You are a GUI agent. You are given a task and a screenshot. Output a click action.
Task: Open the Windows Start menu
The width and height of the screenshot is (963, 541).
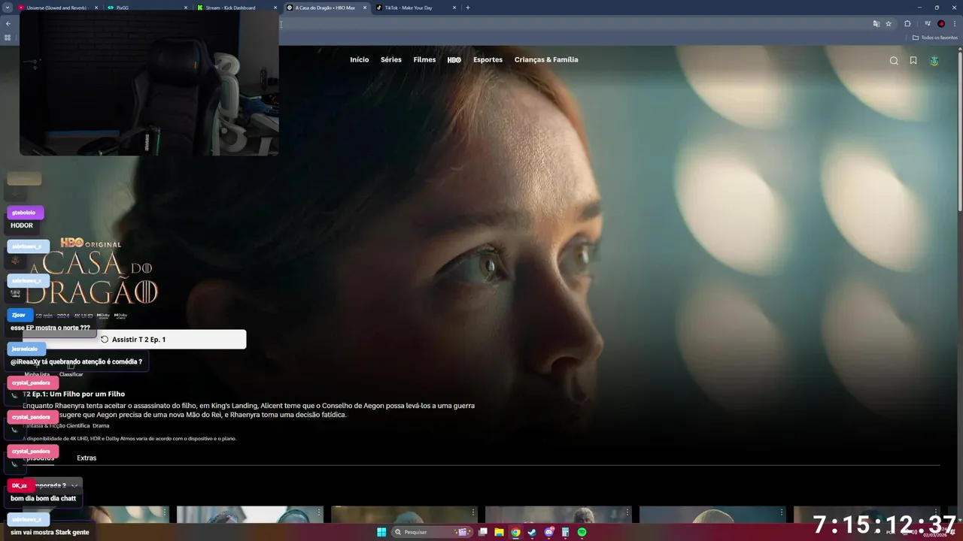click(x=381, y=532)
